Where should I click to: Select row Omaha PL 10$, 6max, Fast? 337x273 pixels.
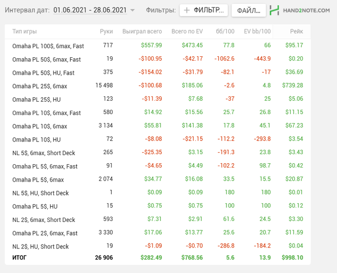pyautogui.click(x=157, y=112)
